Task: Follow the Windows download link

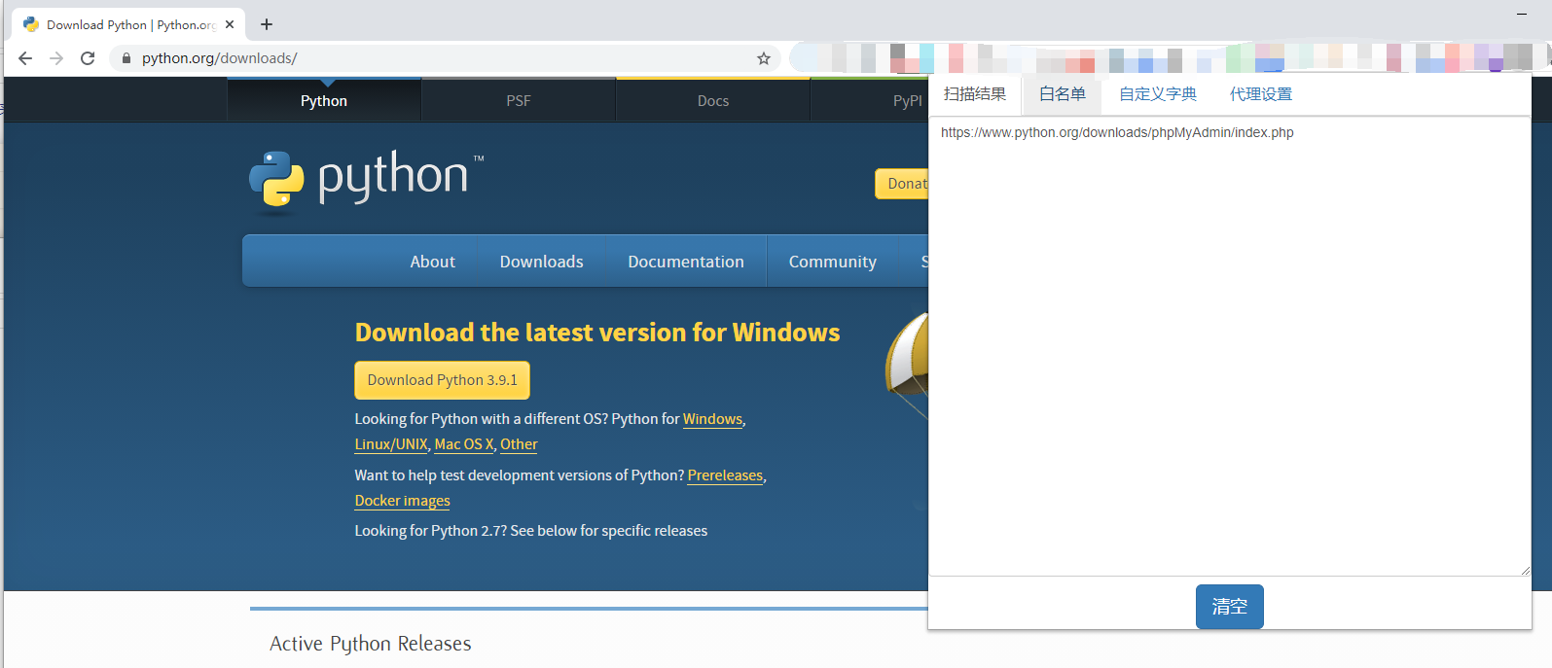Action: click(712, 419)
